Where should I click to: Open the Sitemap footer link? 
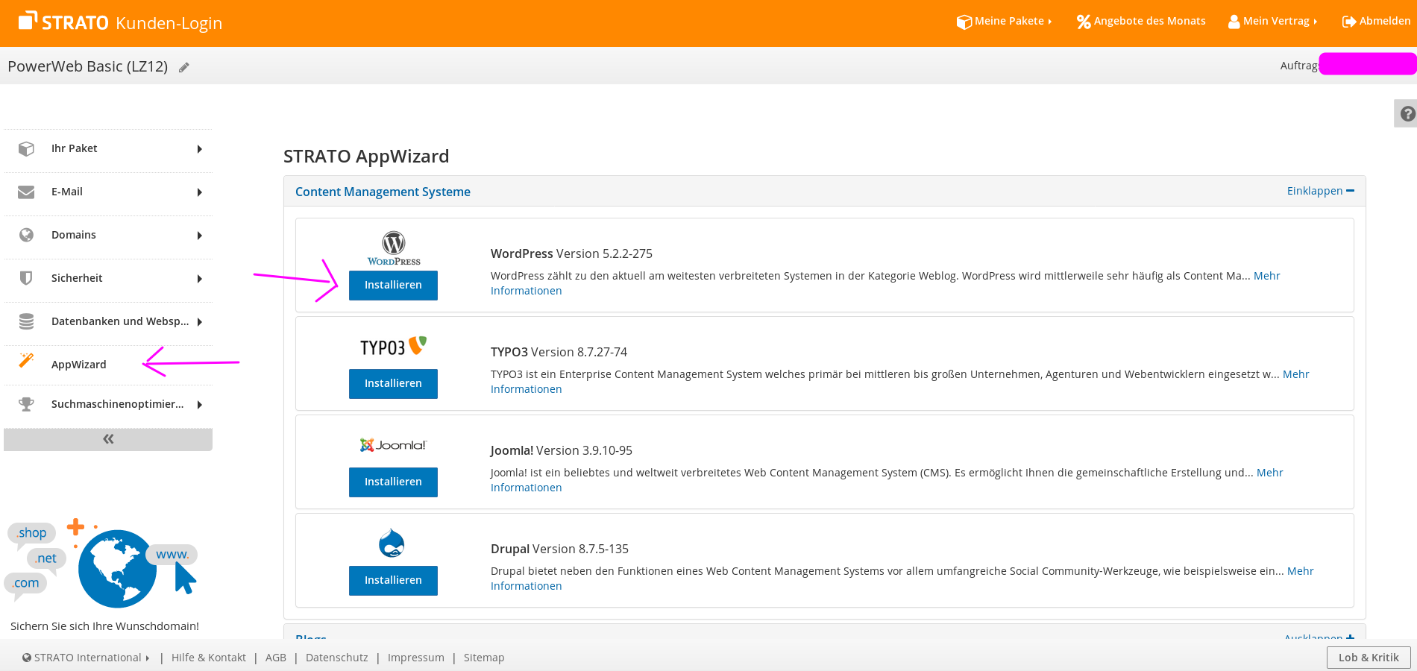tap(484, 658)
